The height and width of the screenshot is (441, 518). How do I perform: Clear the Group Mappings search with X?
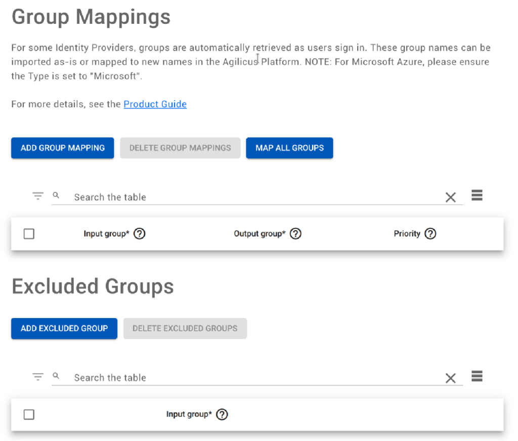450,197
